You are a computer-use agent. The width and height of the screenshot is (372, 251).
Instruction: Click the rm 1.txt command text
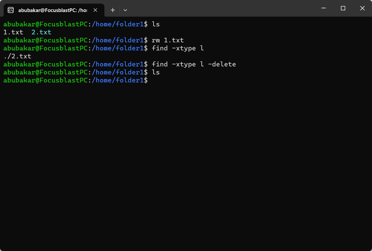(x=168, y=40)
